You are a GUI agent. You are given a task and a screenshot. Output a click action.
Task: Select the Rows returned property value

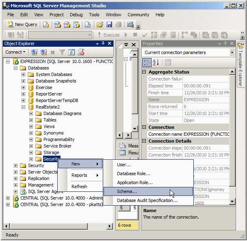(206, 106)
